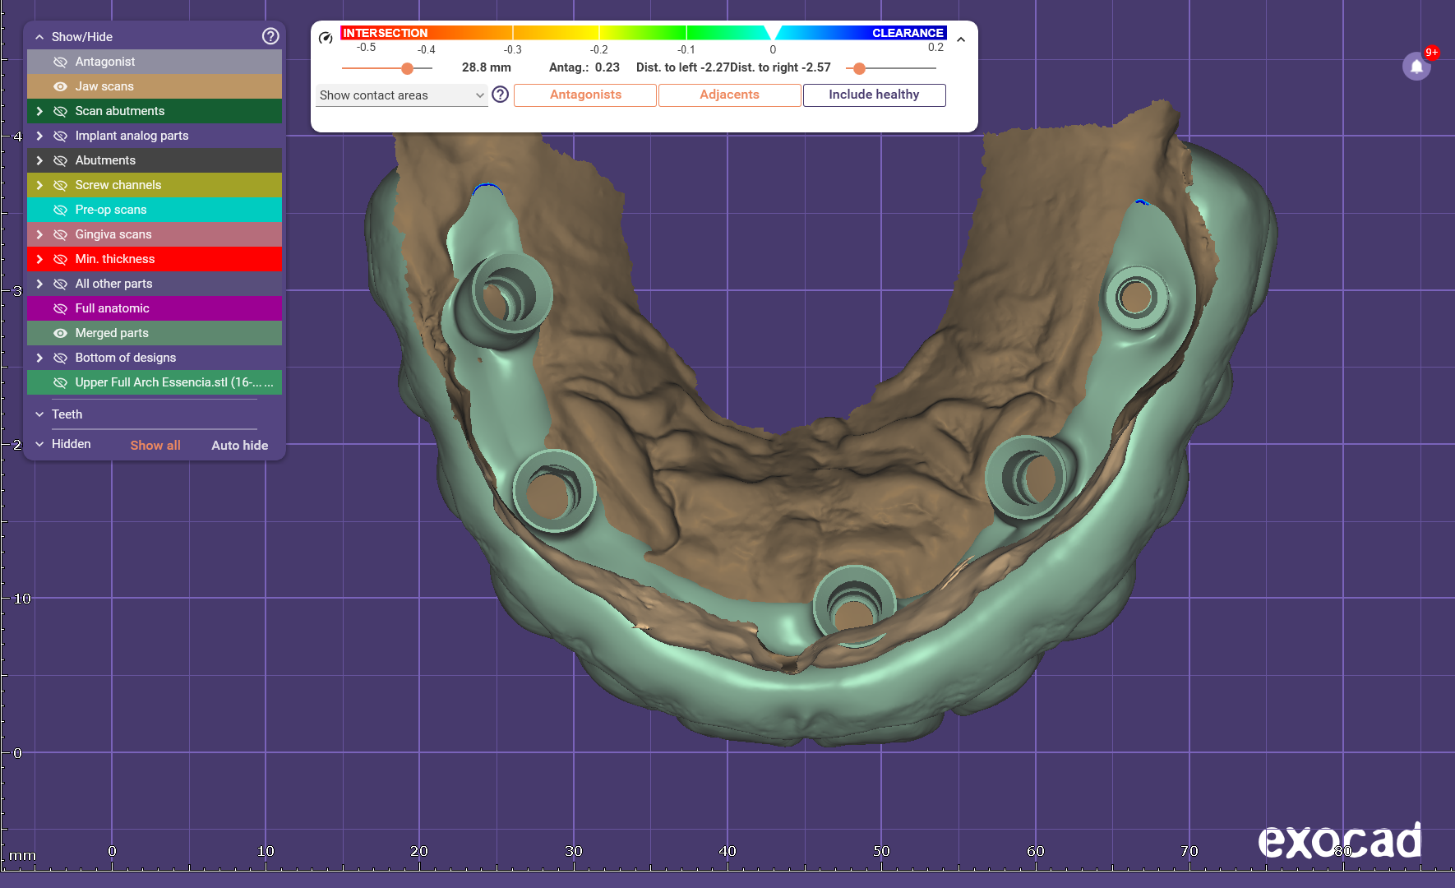Click the distance gauge icon
Screen dimensions: 1455x888
326,37
